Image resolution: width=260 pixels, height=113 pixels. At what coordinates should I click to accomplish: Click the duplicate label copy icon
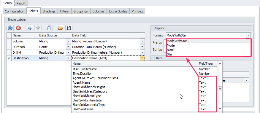click(49, 28)
